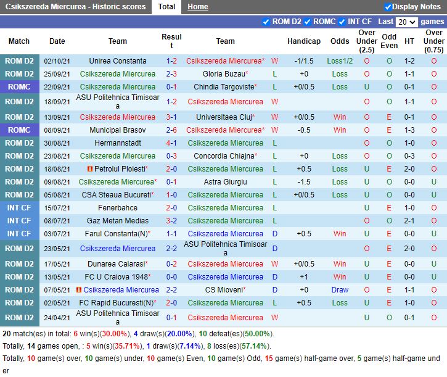
Task: Open the Astra Giurgiu team page
Action: click(225, 182)
